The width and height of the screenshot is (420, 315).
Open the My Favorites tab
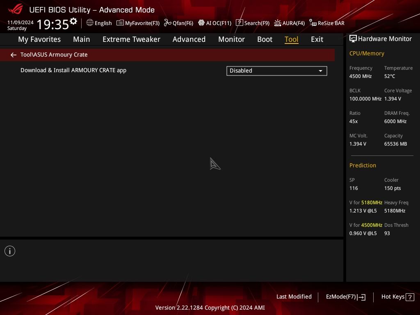pos(39,39)
